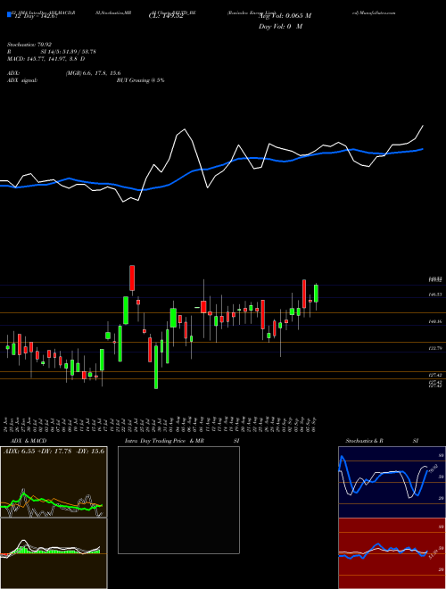Click the tallest red candlestick at the price peak
Viewport: 446px width, 589px height.
[132, 278]
